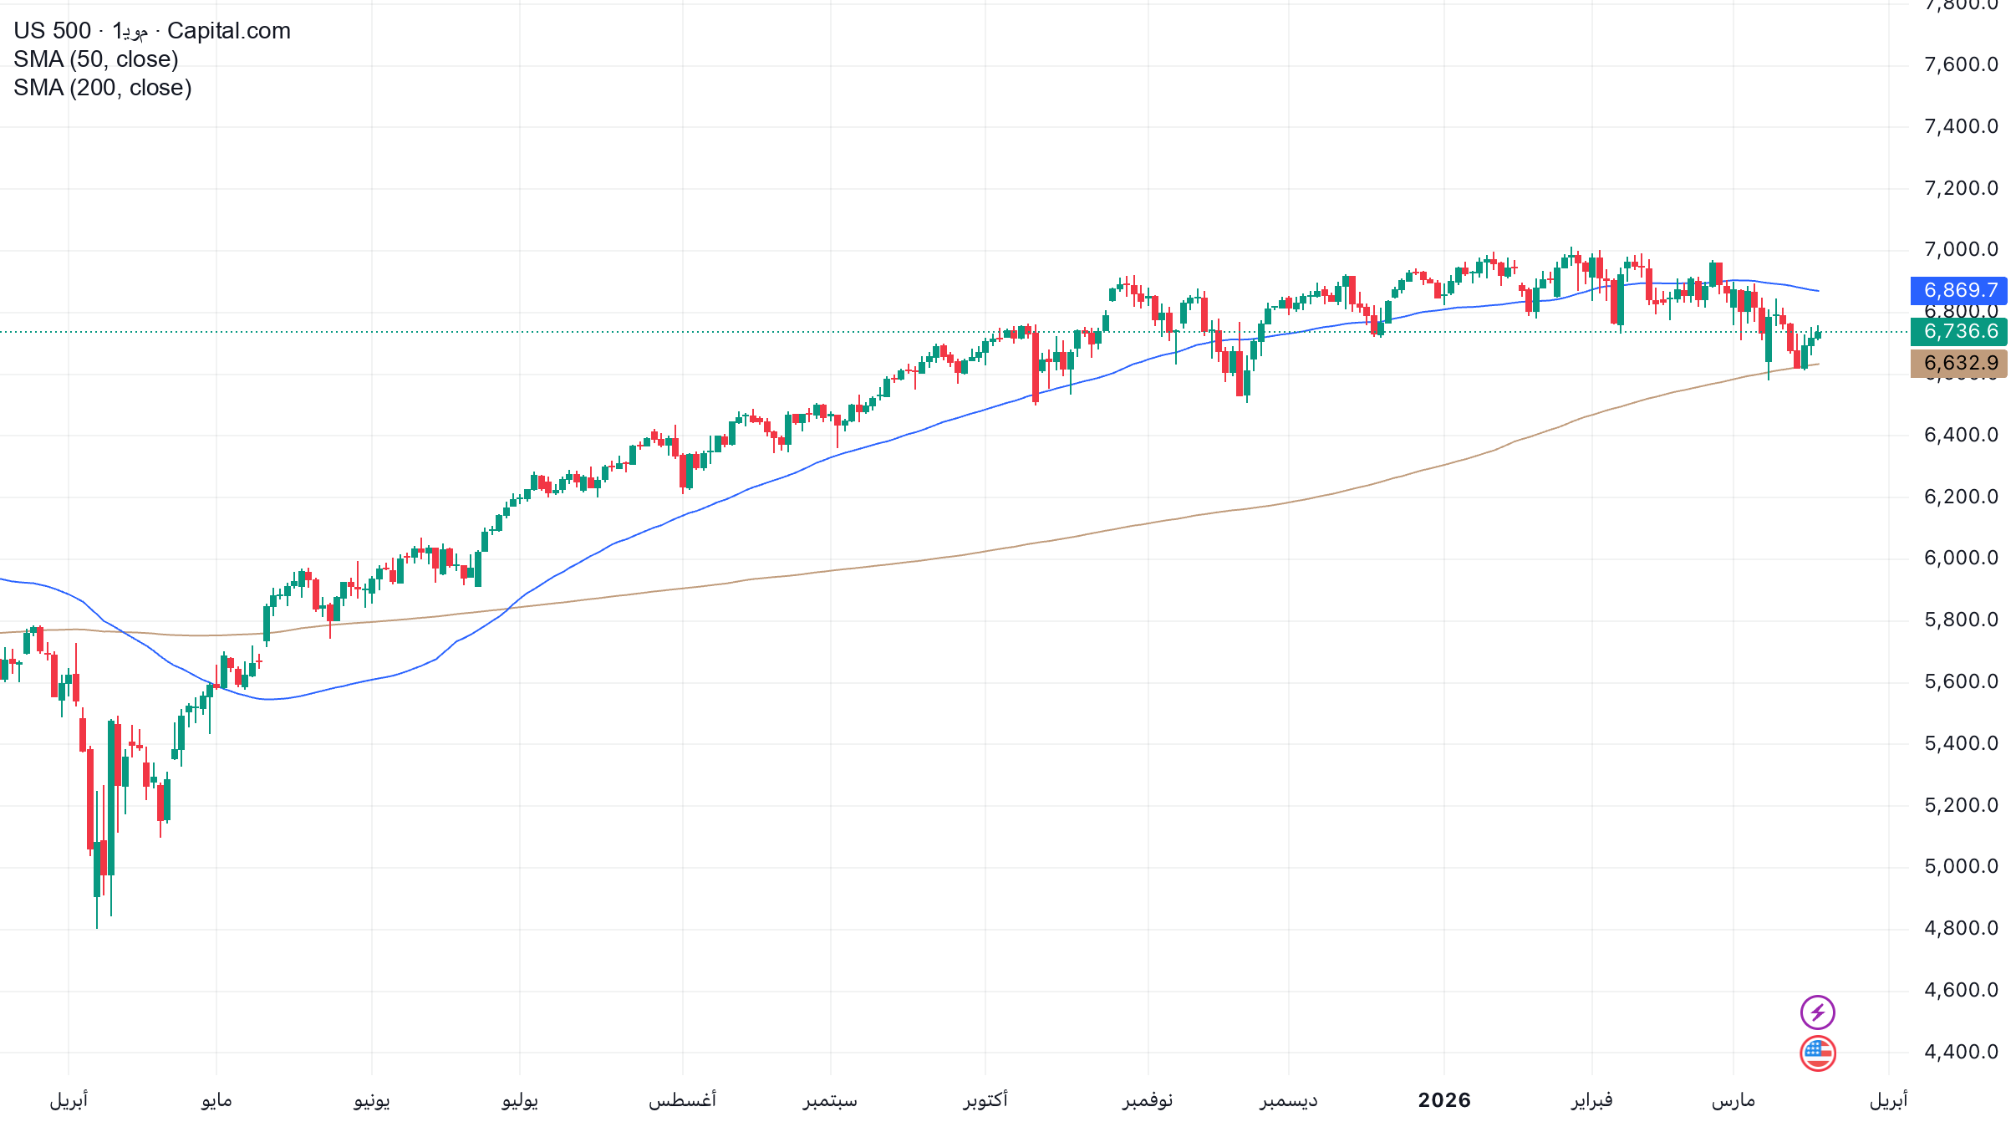
Task: Click the 7,000.0 level on price axis
Action: pos(1961,249)
